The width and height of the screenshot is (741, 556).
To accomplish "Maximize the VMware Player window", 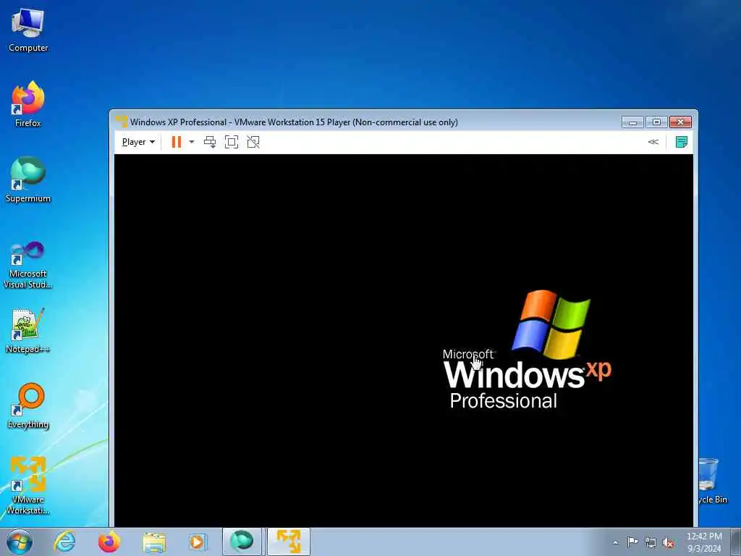I will pyautogui.click(x=656, y=122).
